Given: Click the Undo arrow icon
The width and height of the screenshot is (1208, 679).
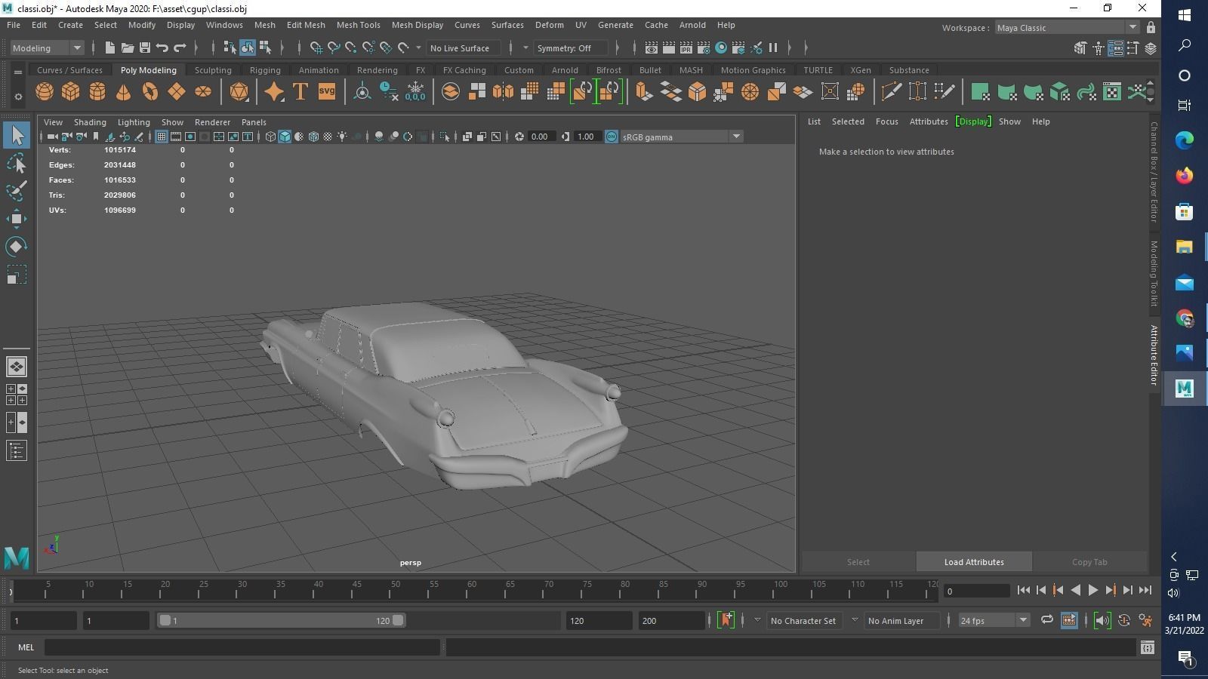Looking at the screenshot, I should click(x=162, y=48).
